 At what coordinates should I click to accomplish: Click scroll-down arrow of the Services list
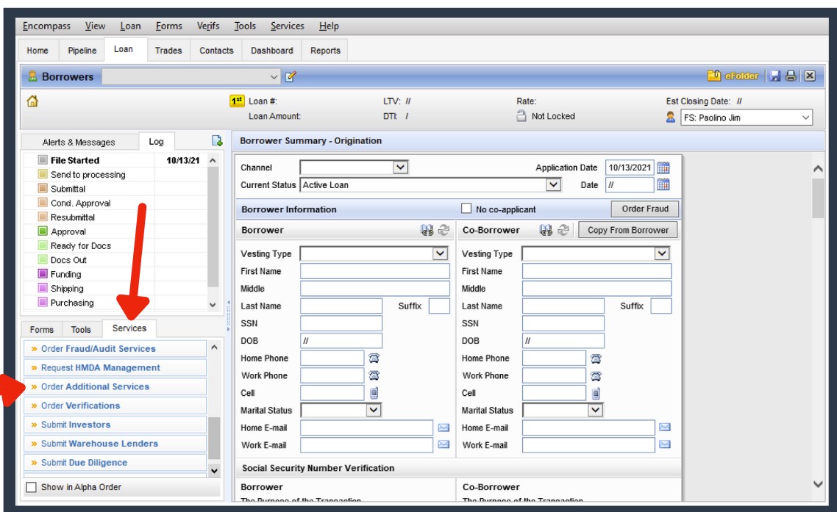(214, 470)
